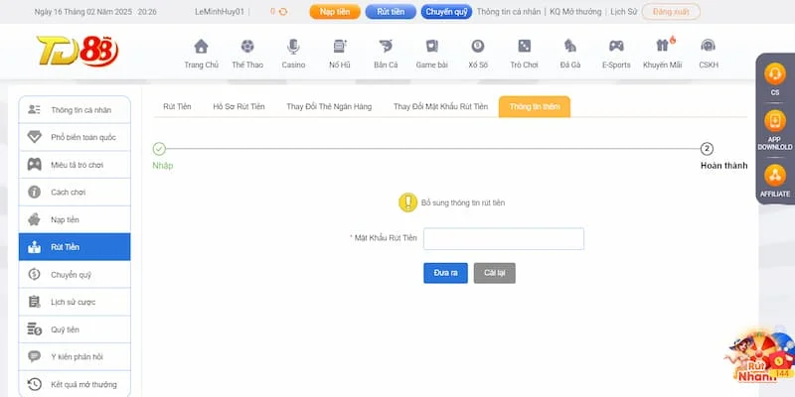The width and height of the screenshot is (795, 397).
Task: Select Lịch sử cược in sidebar
Action: click(x=75, y=302)
